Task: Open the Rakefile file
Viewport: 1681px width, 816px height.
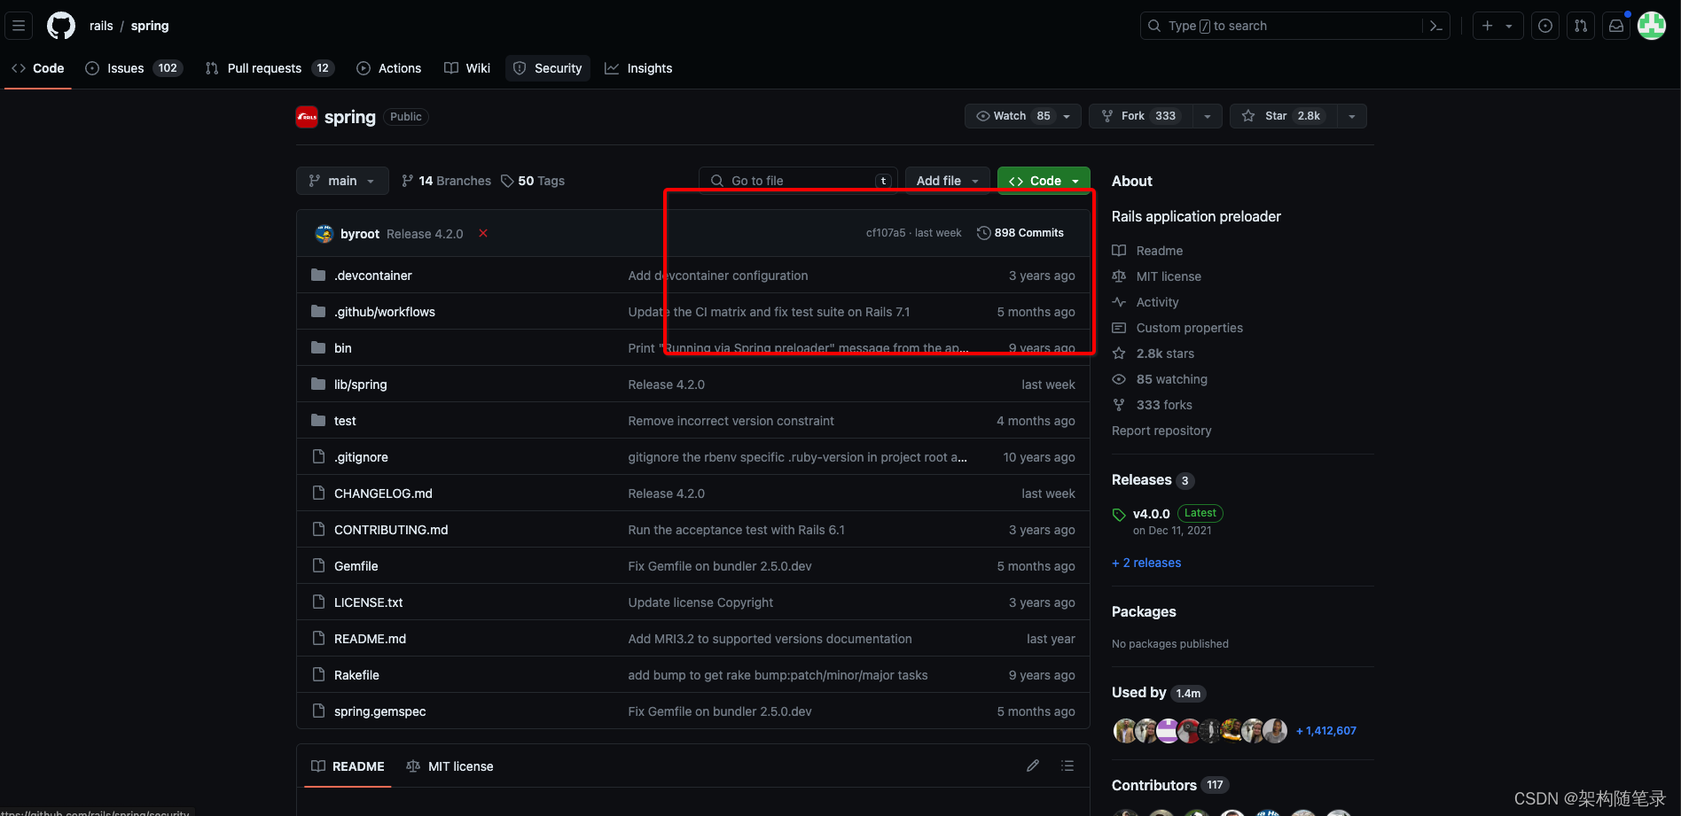Action: point(356,675)
